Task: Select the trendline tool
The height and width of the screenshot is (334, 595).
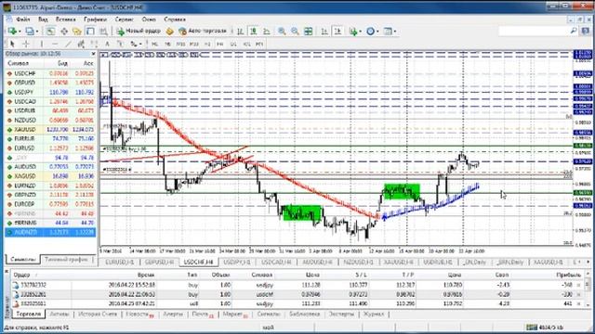Action: point(68,44)
